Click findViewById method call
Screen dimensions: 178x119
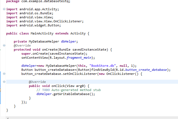(103, 70)
